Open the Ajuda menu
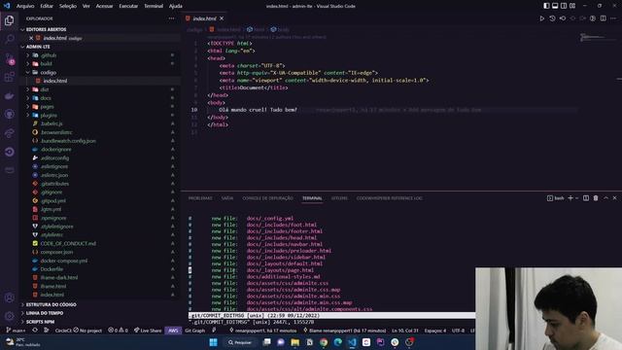Image resolution: width=622 pixels, height=350 pixels. (176, 6)
